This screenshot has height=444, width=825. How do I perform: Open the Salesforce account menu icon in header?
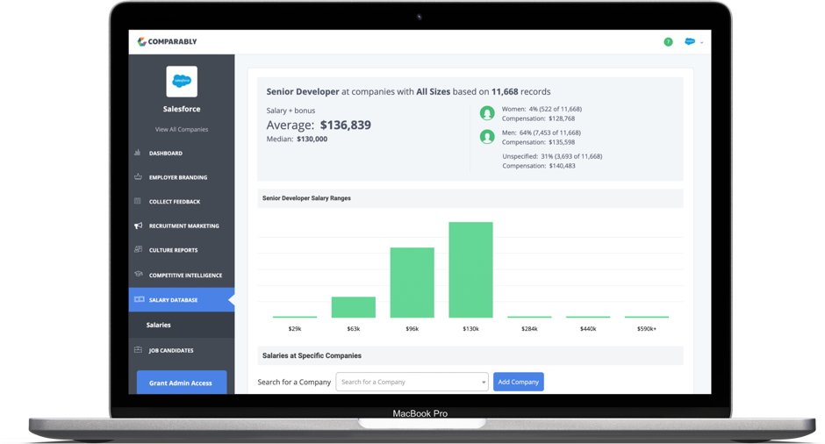tap(689, 41)
